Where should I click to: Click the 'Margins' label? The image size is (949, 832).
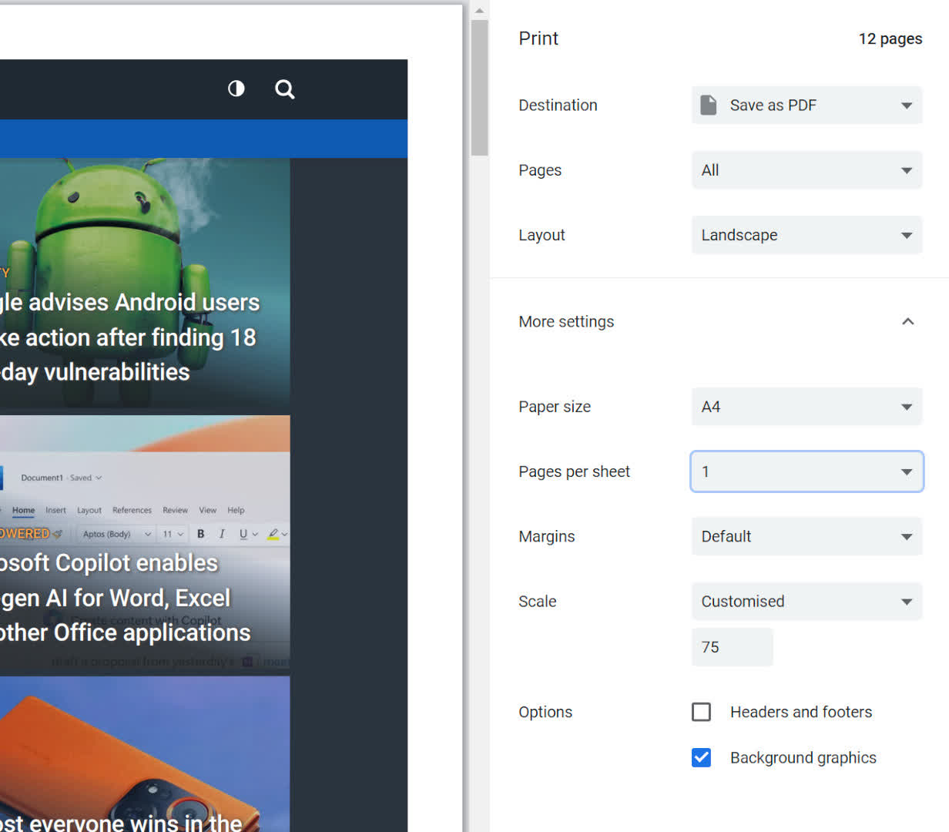547,536
